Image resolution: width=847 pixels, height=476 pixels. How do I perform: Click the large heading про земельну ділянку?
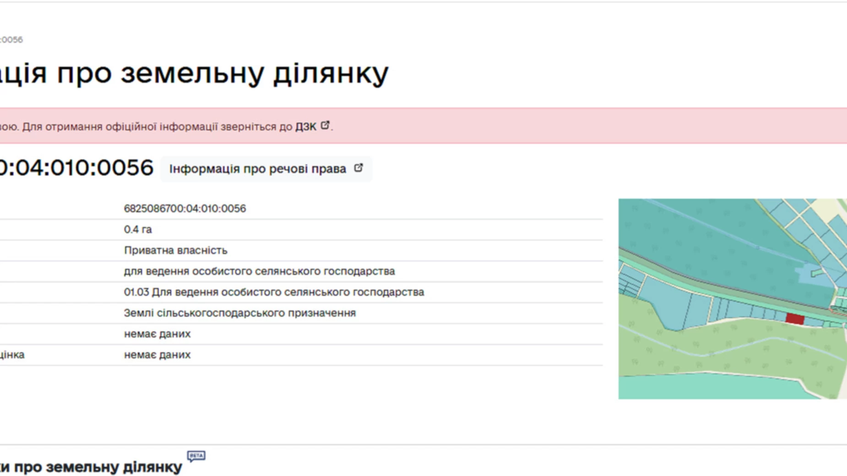point(223,73)
